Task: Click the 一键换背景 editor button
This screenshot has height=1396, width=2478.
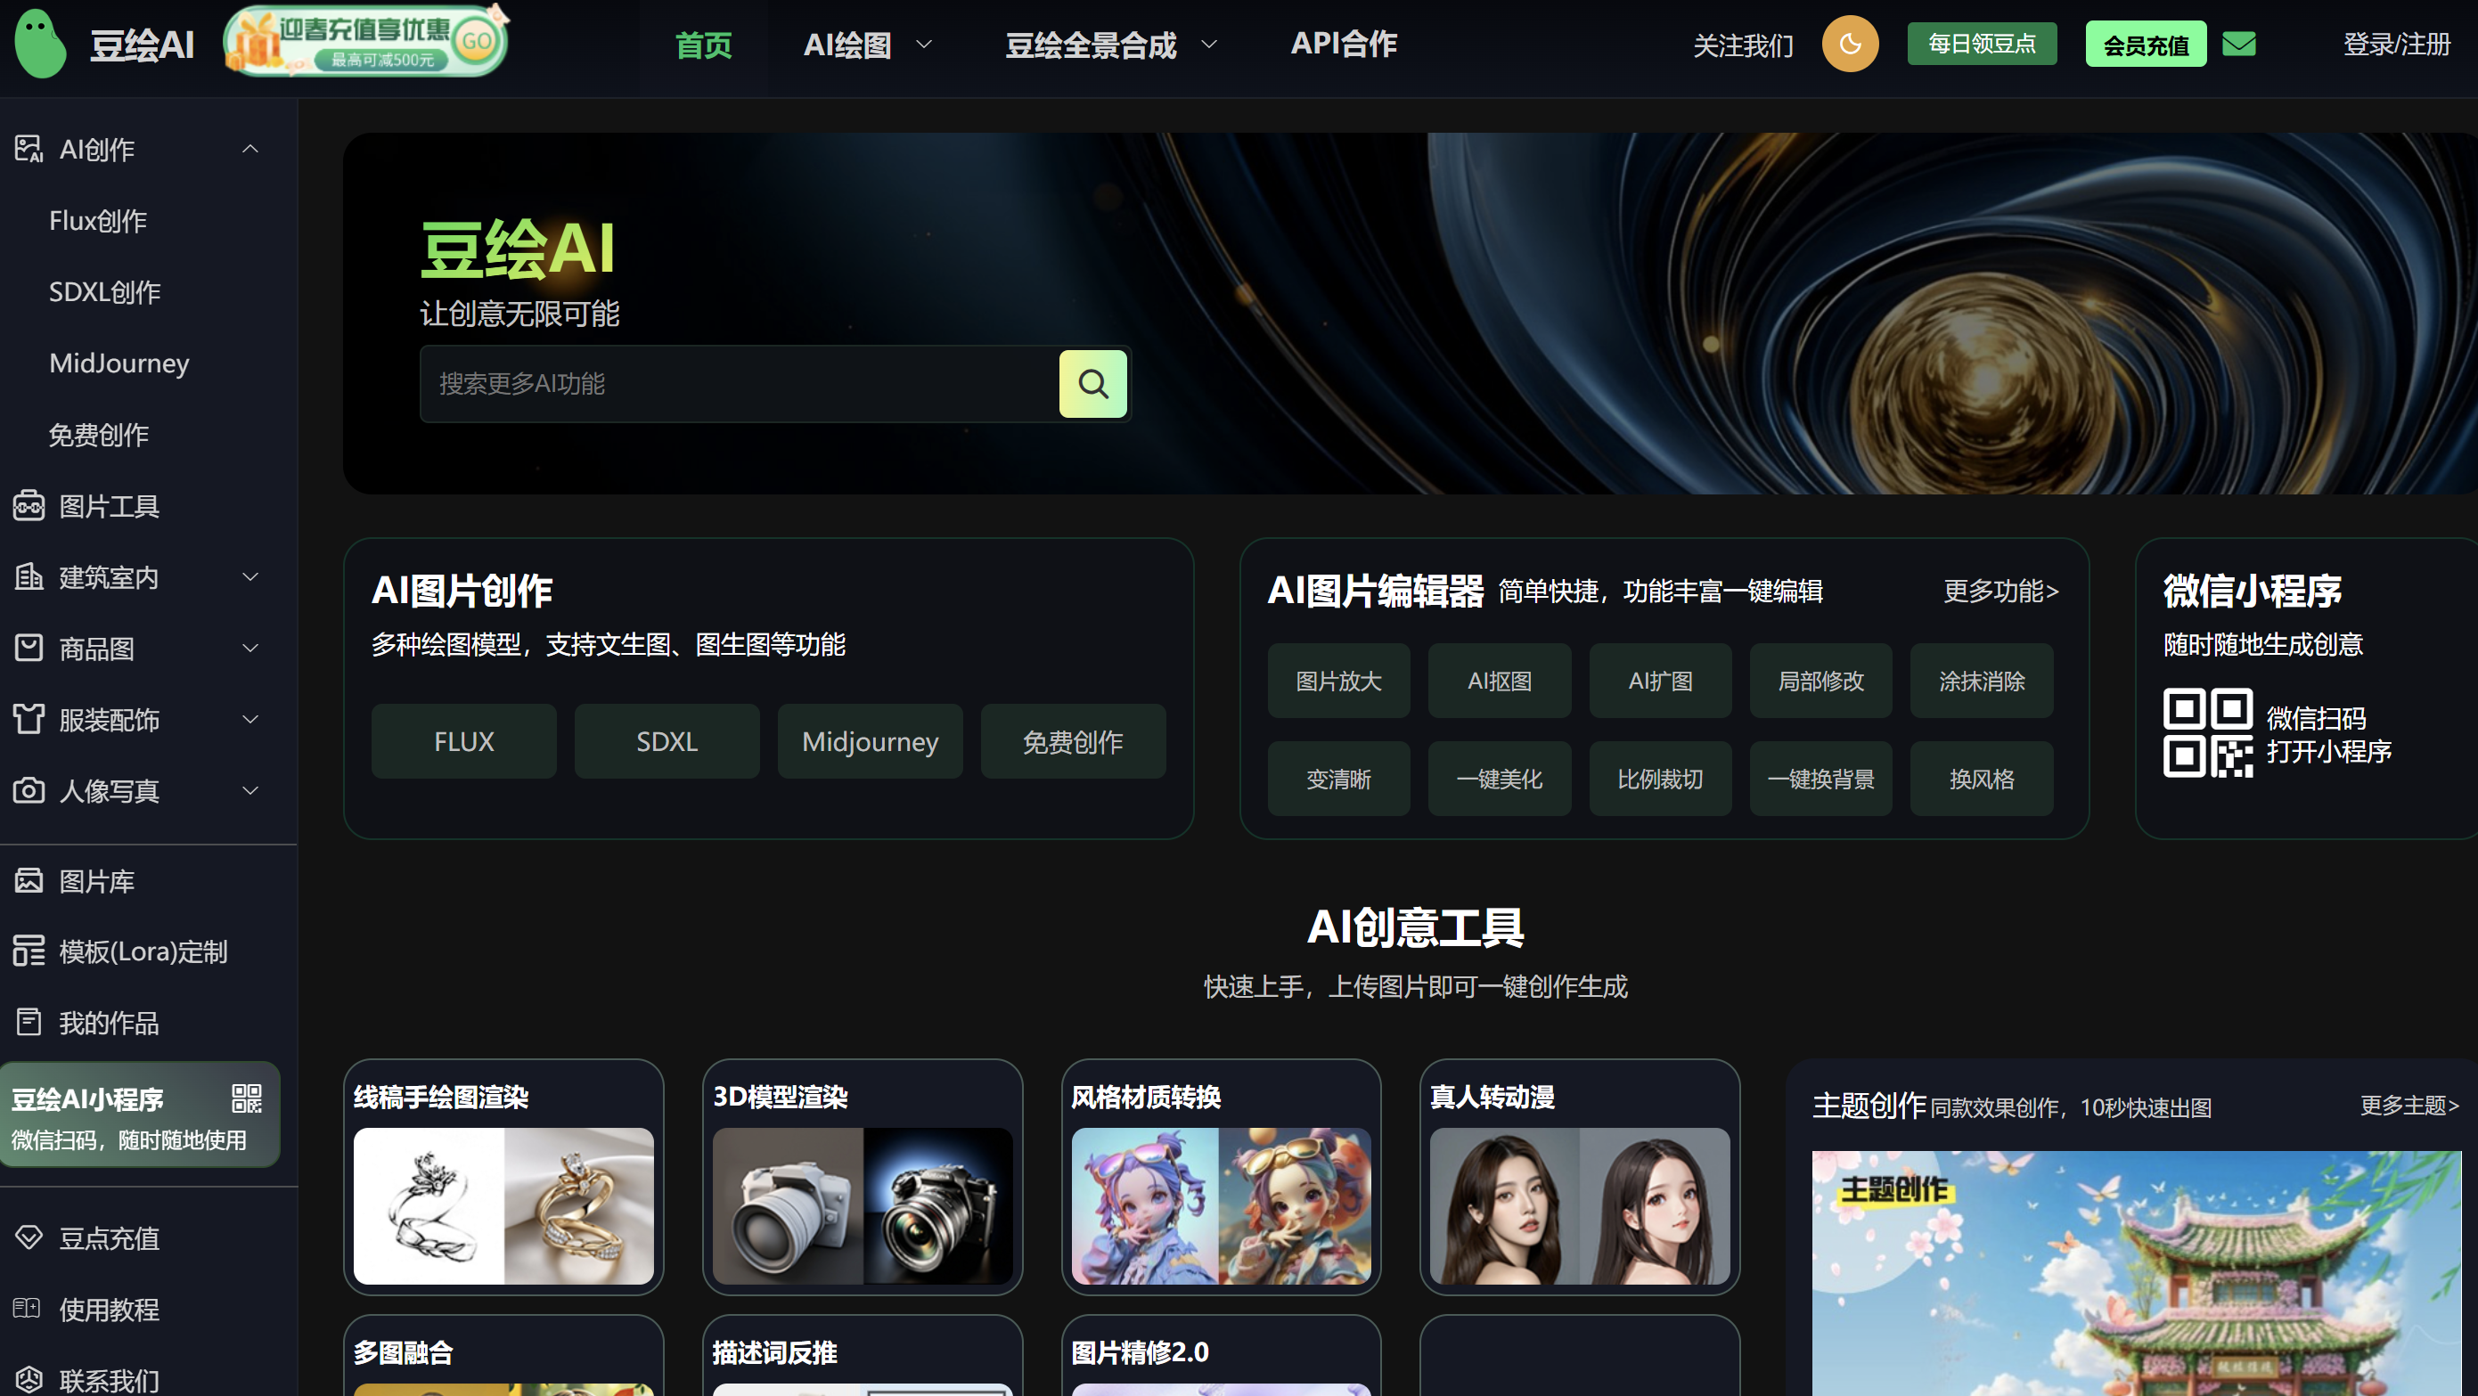Action: [x=1820, y=779]
